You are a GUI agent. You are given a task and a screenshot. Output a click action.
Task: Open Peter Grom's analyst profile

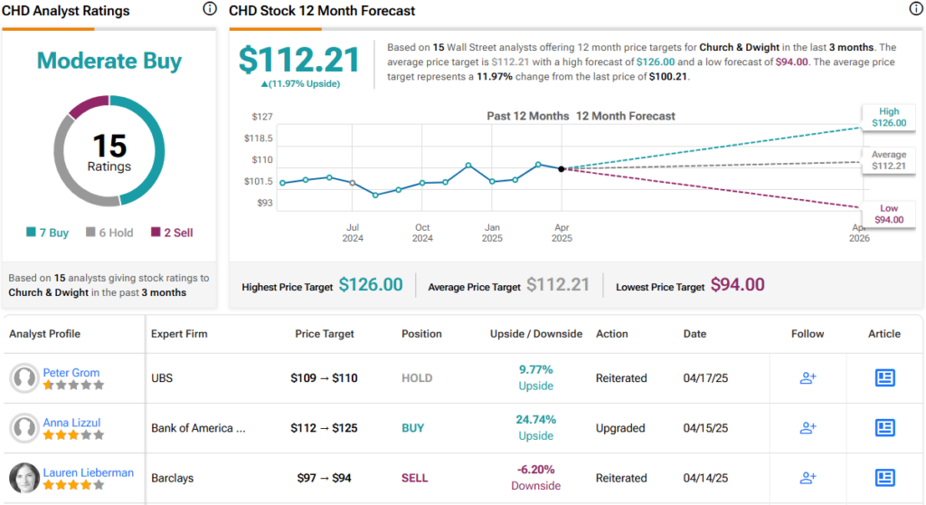71,372
